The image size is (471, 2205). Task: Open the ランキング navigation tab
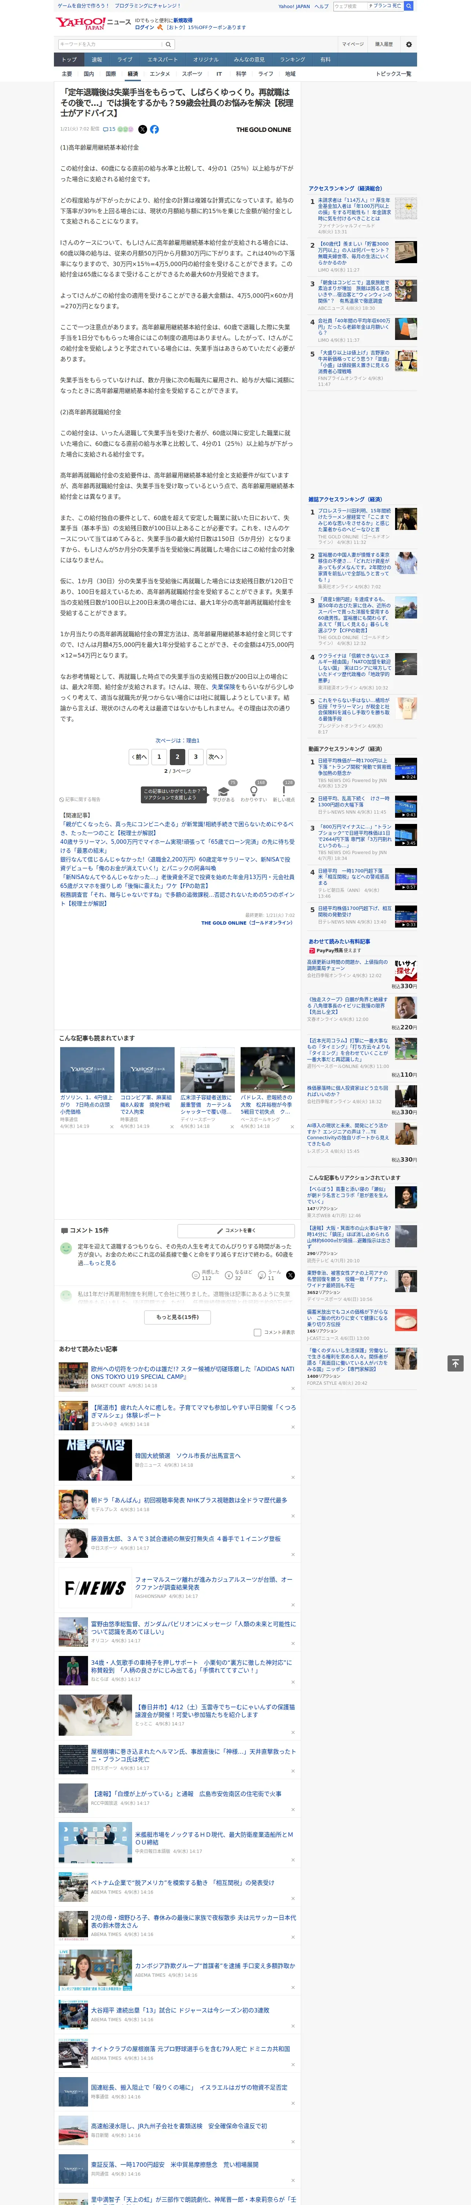[292, 60]
